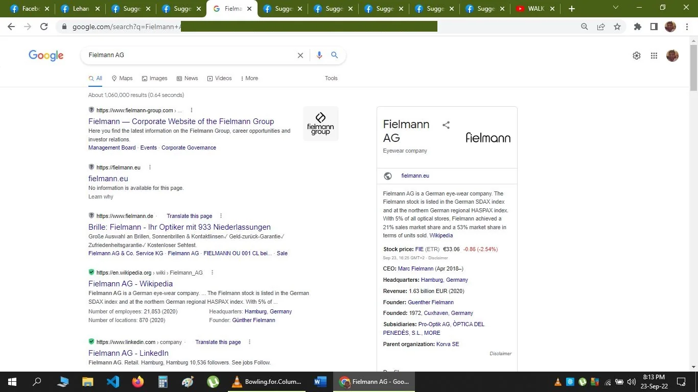Open Visual Studio Code from the taskbar
The height and width of the screenshot is (392, 698).
(112, 381)
